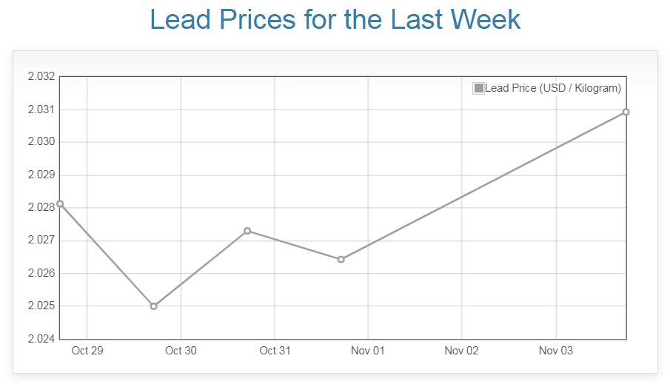Click the Lead Prices for the Last Week title
Viewport: 670px width, 384px height.
[335, 20]
